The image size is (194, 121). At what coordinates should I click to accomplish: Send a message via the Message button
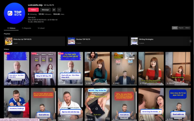tap(45, 10)
